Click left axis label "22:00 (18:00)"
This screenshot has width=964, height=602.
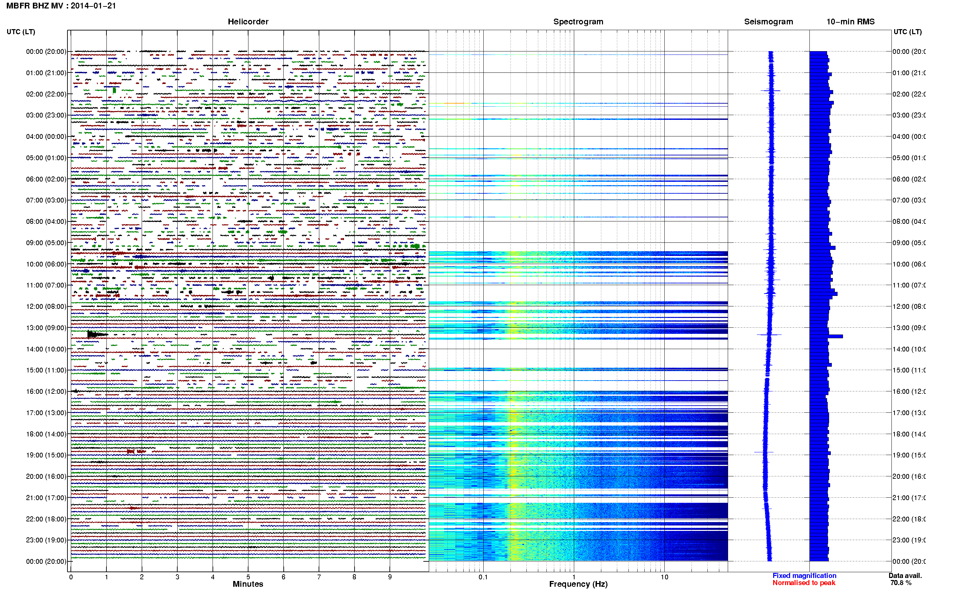46,519
